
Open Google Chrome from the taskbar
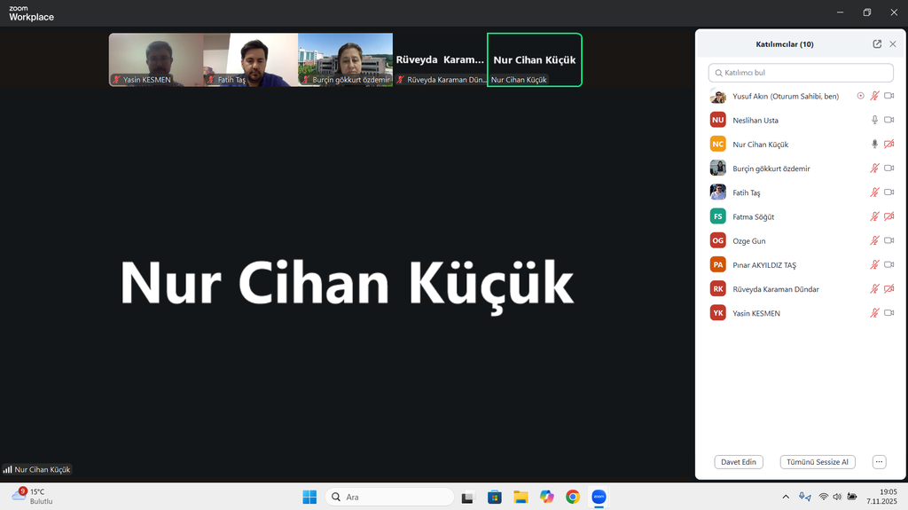coord(573,497)
